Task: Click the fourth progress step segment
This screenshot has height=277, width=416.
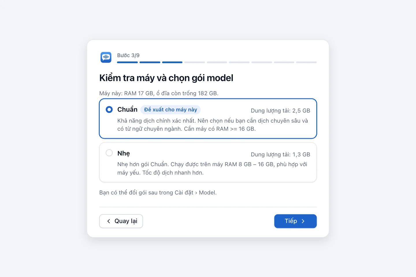Action: 195,62
